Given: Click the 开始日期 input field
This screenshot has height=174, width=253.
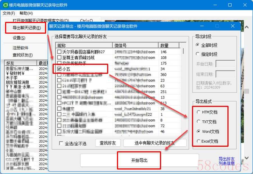Looking at the screenshot, I should tap(225, 64).
